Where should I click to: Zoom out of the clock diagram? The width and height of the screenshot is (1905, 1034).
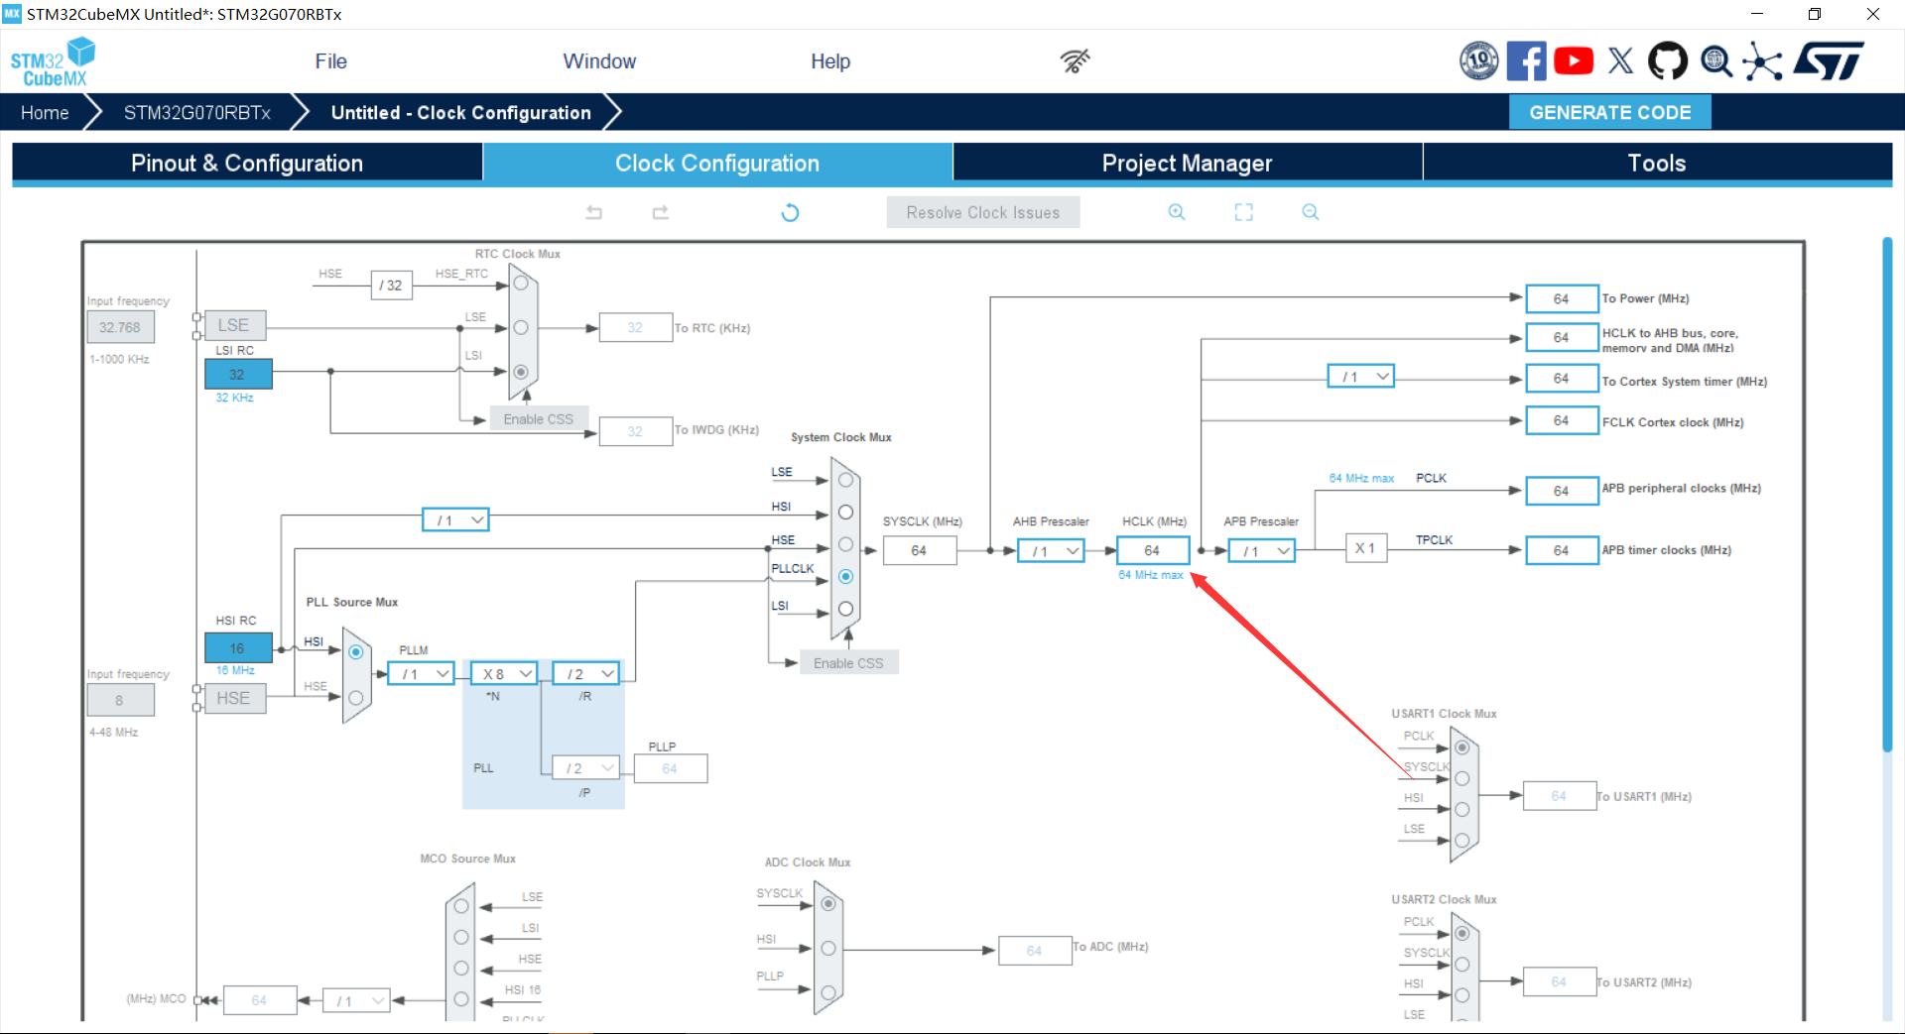(x=1311, y=212)
